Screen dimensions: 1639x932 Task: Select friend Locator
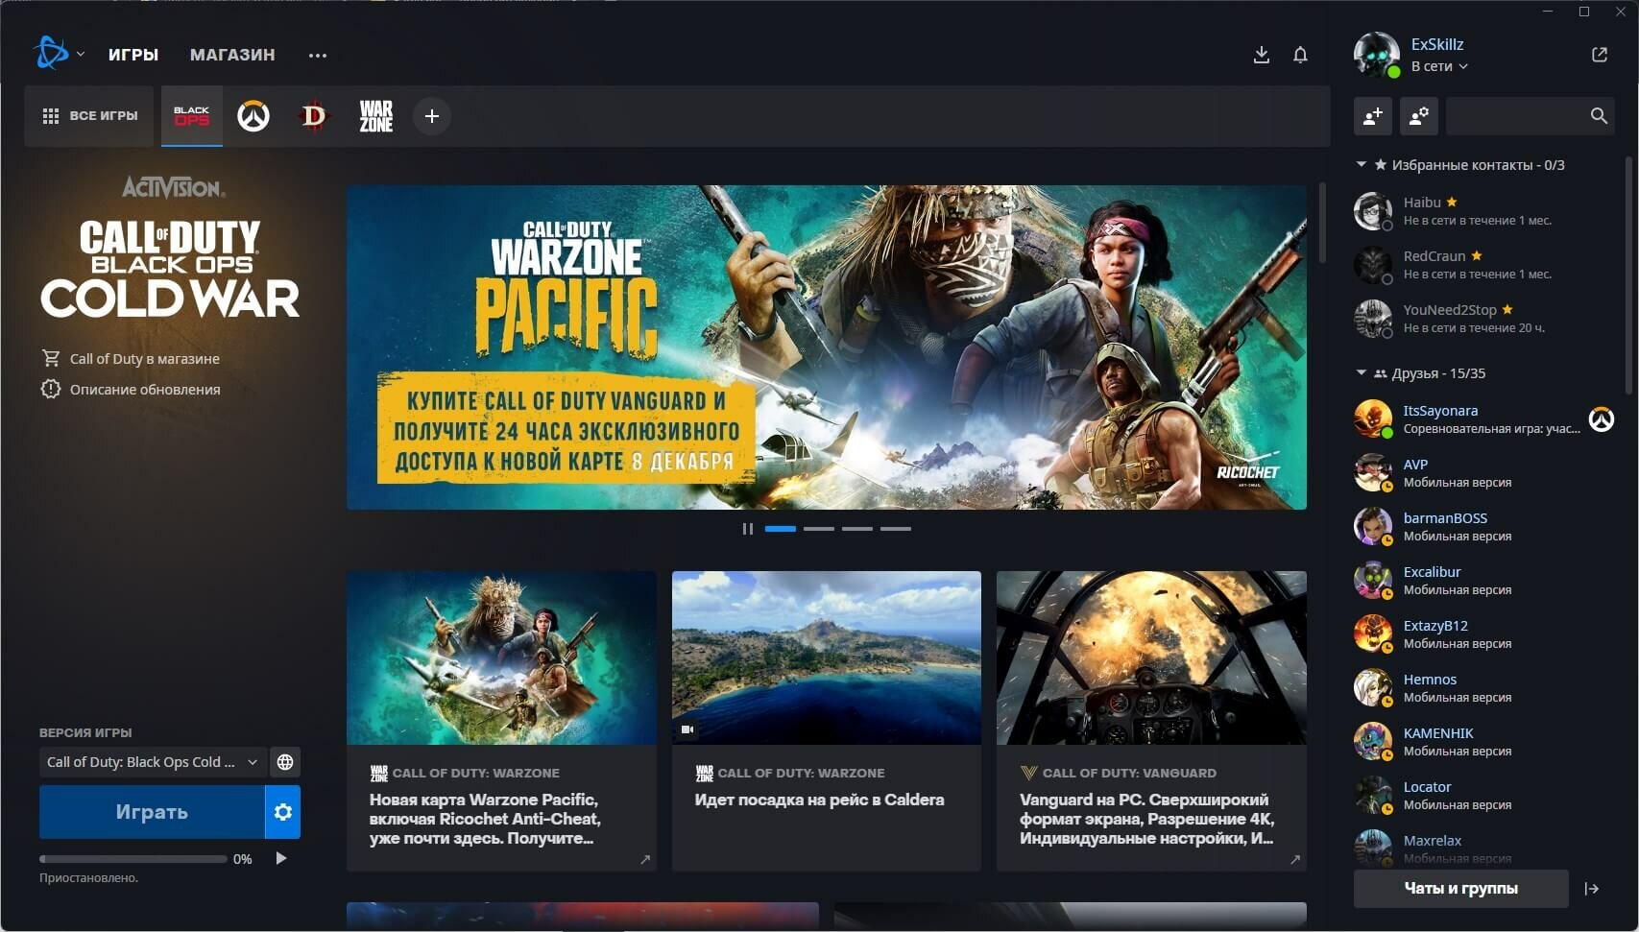pos(1484,796)
